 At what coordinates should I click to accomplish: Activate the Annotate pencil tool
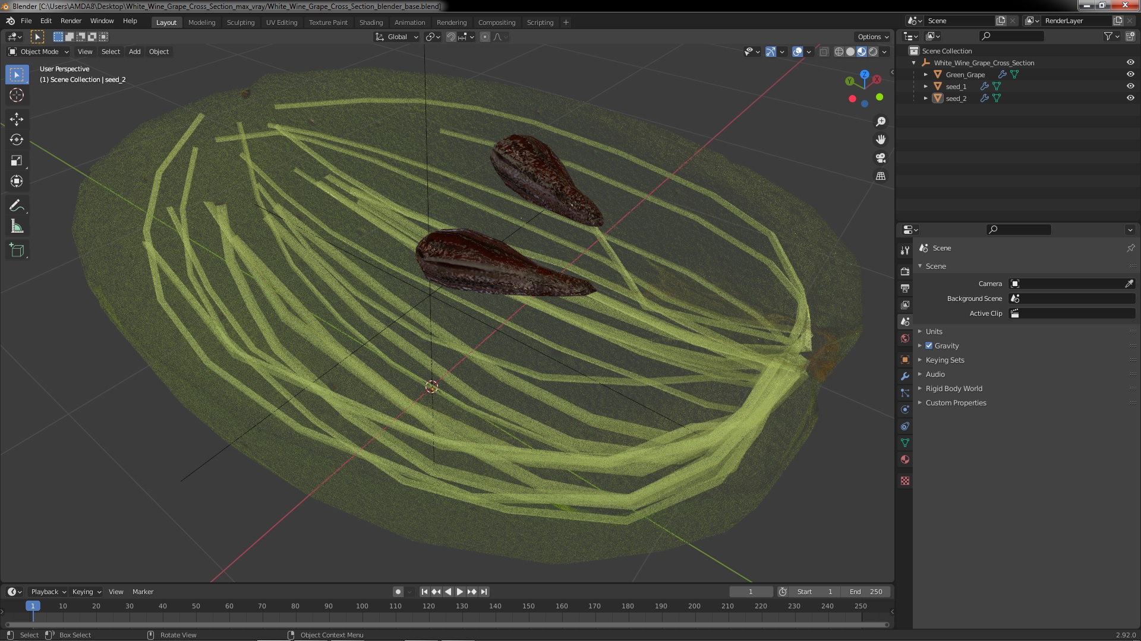point(17,206)
